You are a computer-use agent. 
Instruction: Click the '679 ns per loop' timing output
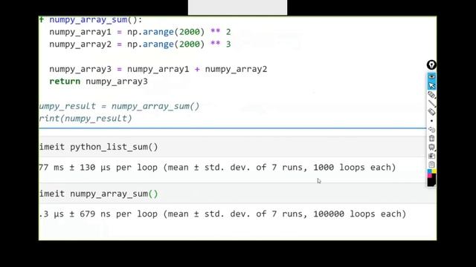tap(118, 214)
